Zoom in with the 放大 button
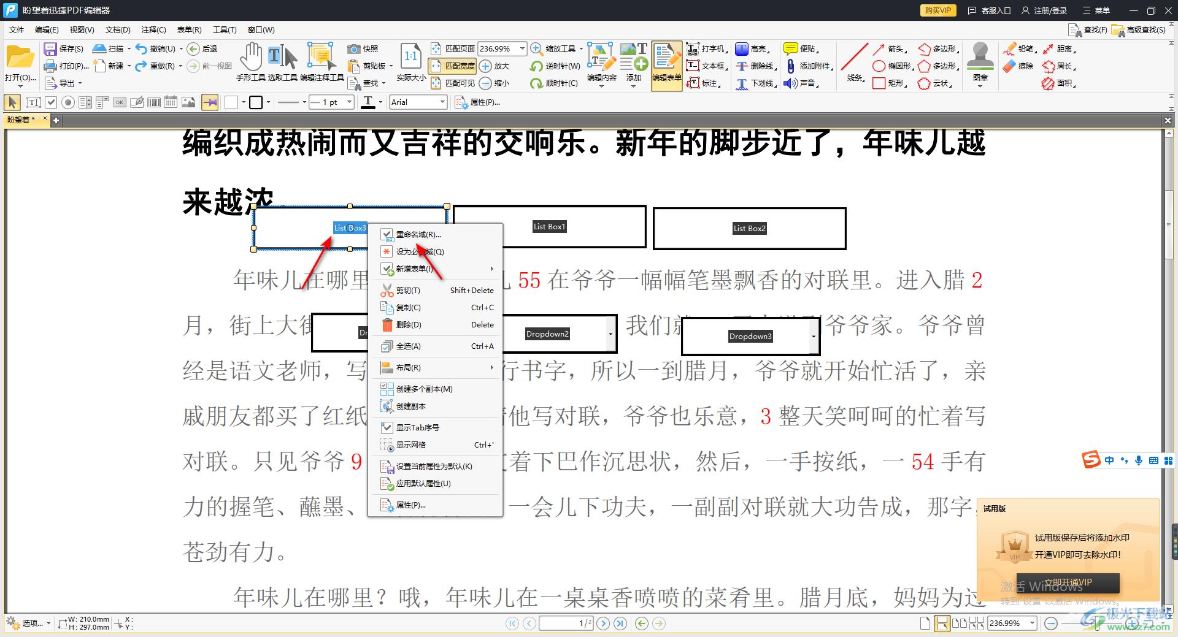The image size is (1178, 637). pos(495,66)
